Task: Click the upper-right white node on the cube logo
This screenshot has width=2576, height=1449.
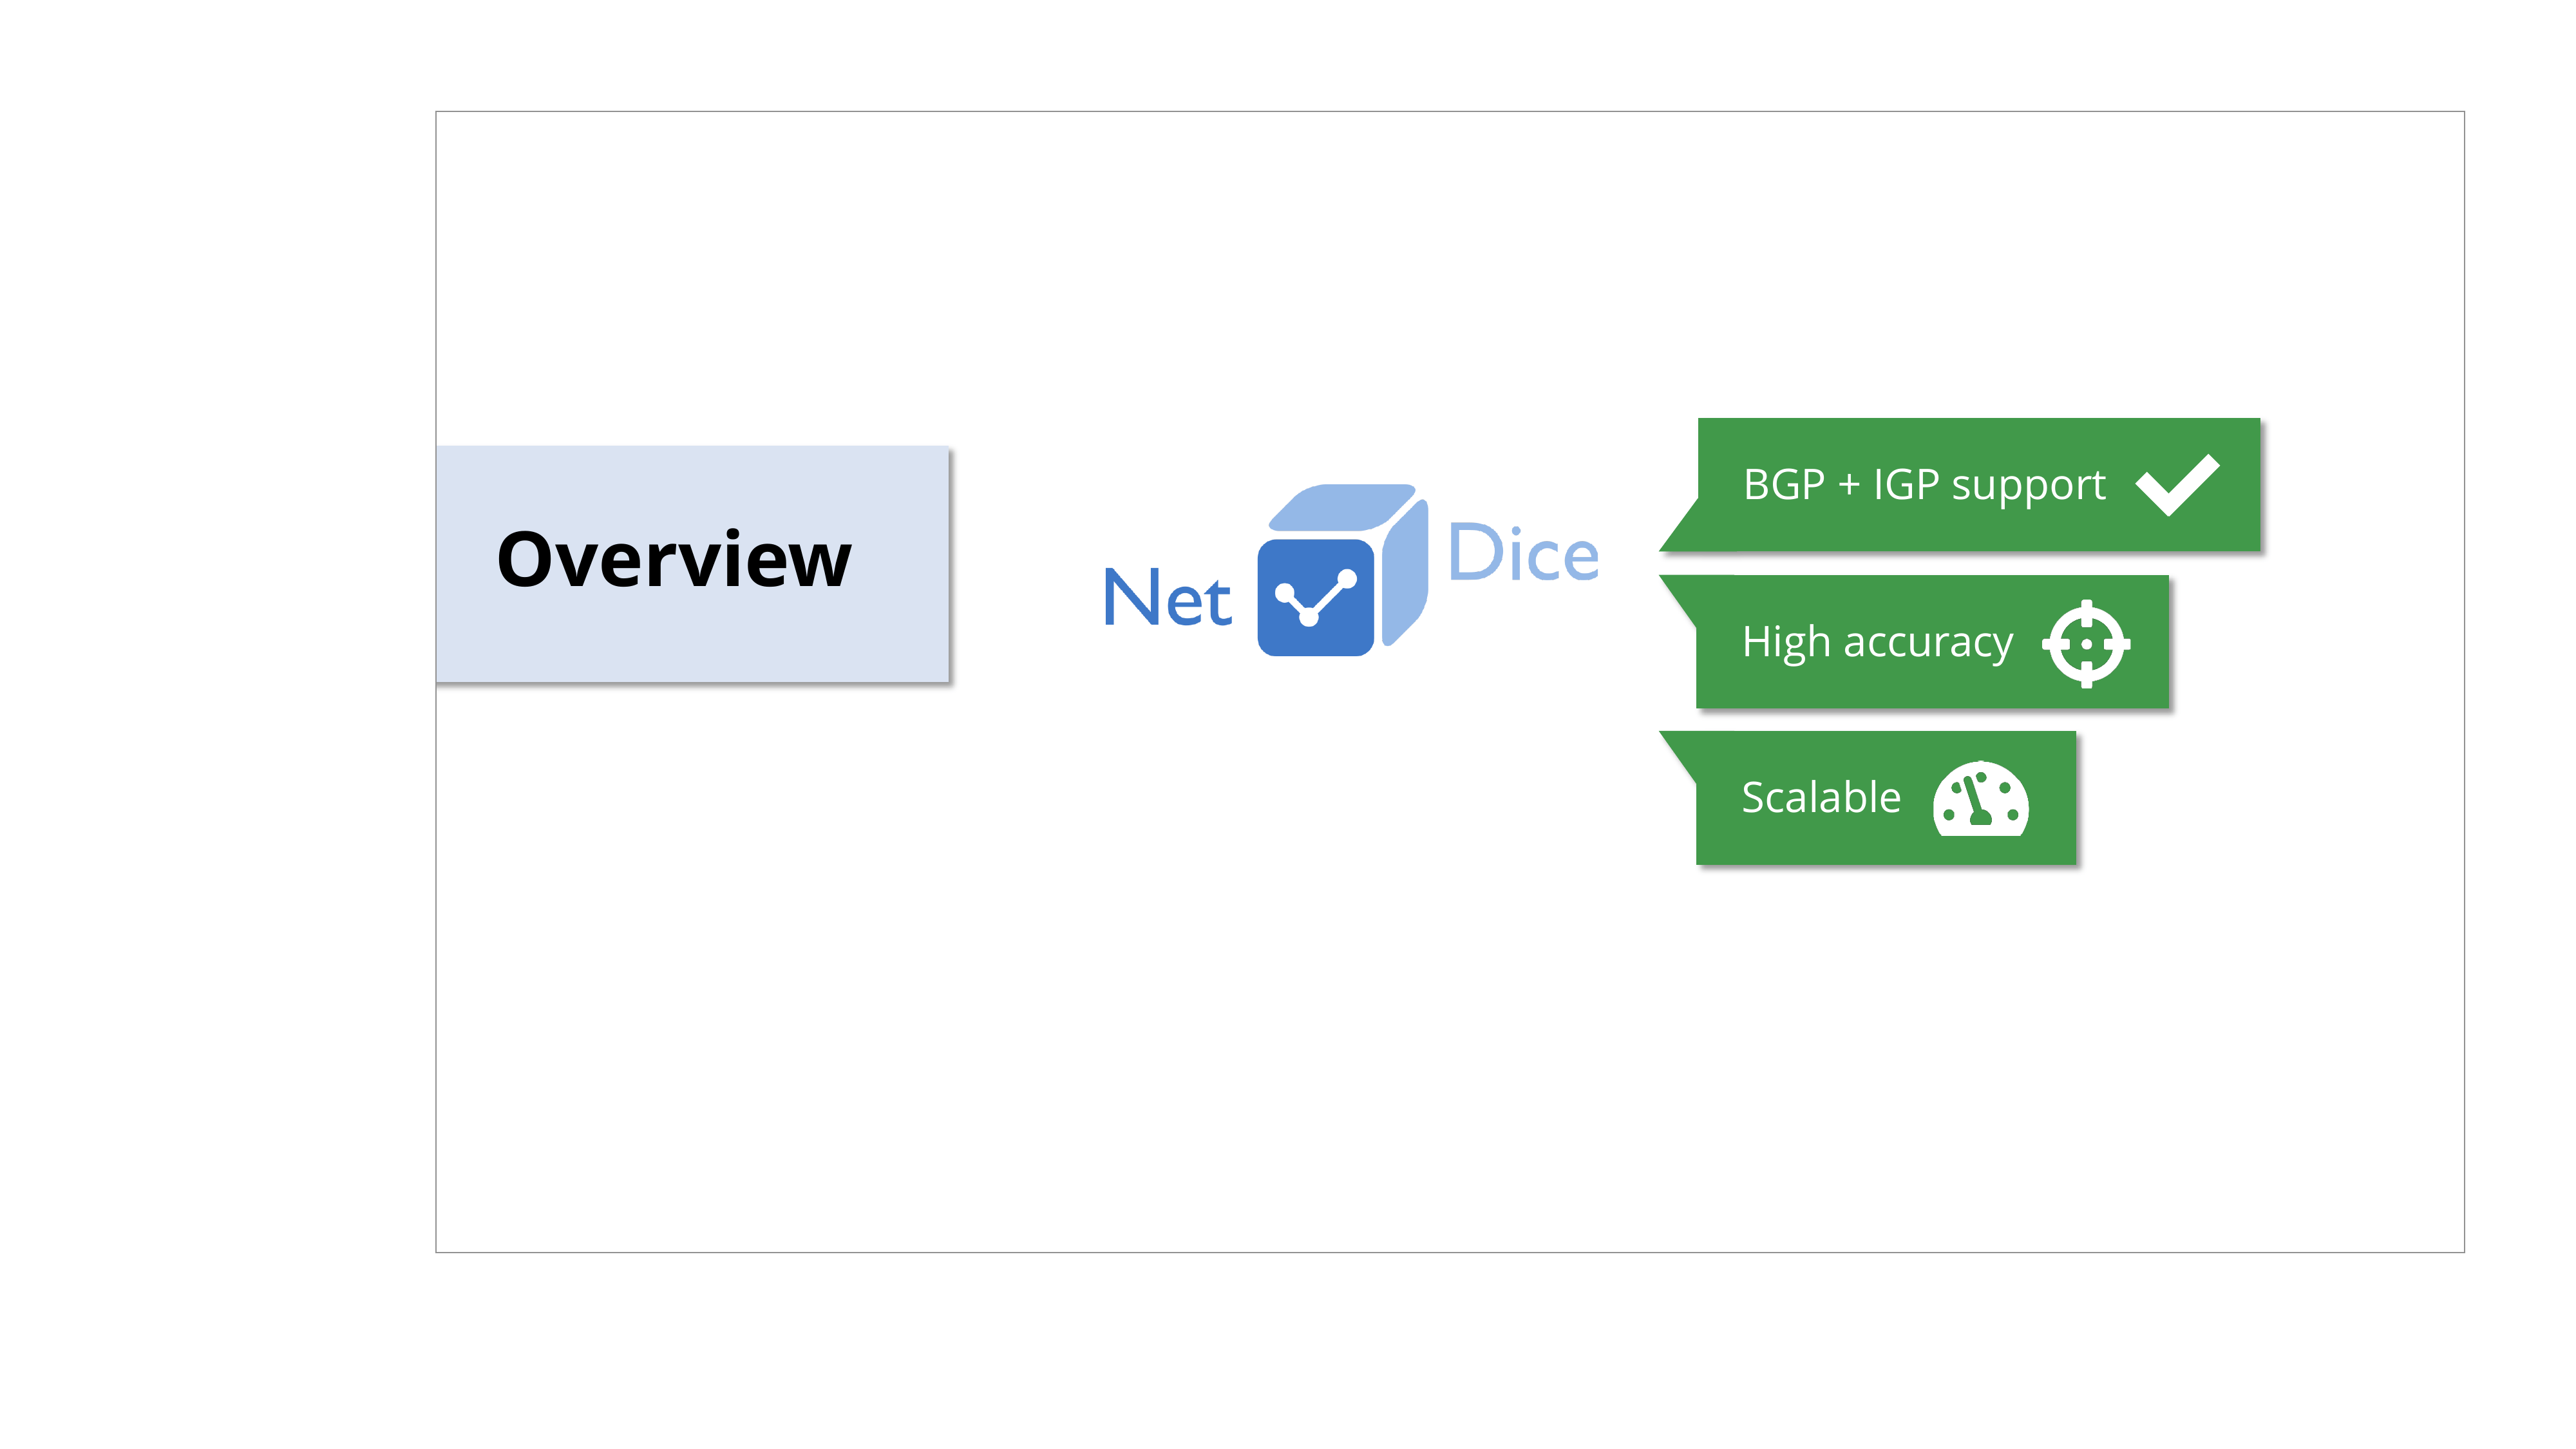Action: (1347, 579)
